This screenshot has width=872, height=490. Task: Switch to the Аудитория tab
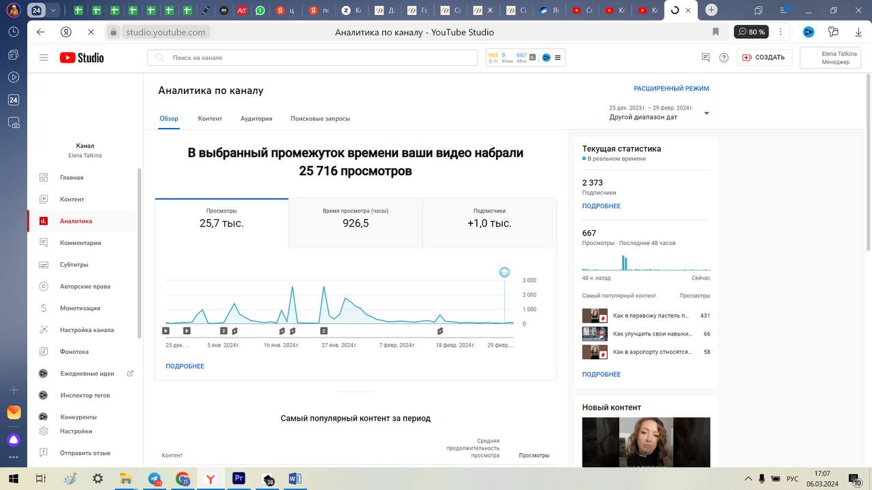[256, 118]
